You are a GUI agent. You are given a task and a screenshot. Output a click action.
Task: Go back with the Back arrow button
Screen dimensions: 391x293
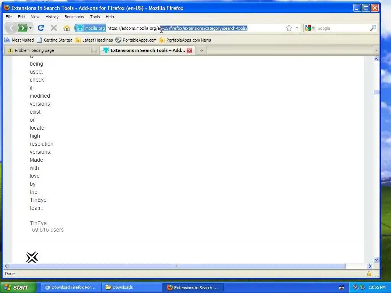11,28
